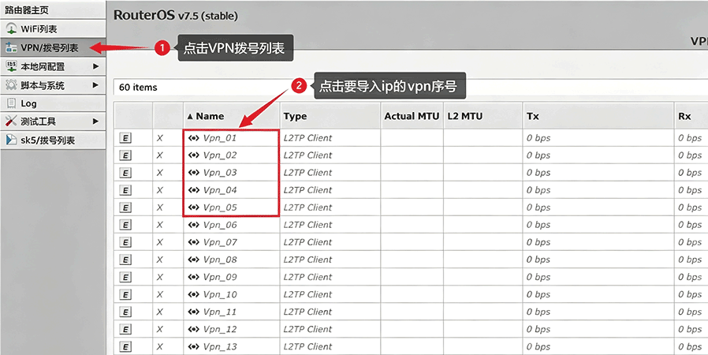Click the E button for Vpn_03
Image resolution: width=708 pixels, height=355 pixels.
click(x=125, y=173)
